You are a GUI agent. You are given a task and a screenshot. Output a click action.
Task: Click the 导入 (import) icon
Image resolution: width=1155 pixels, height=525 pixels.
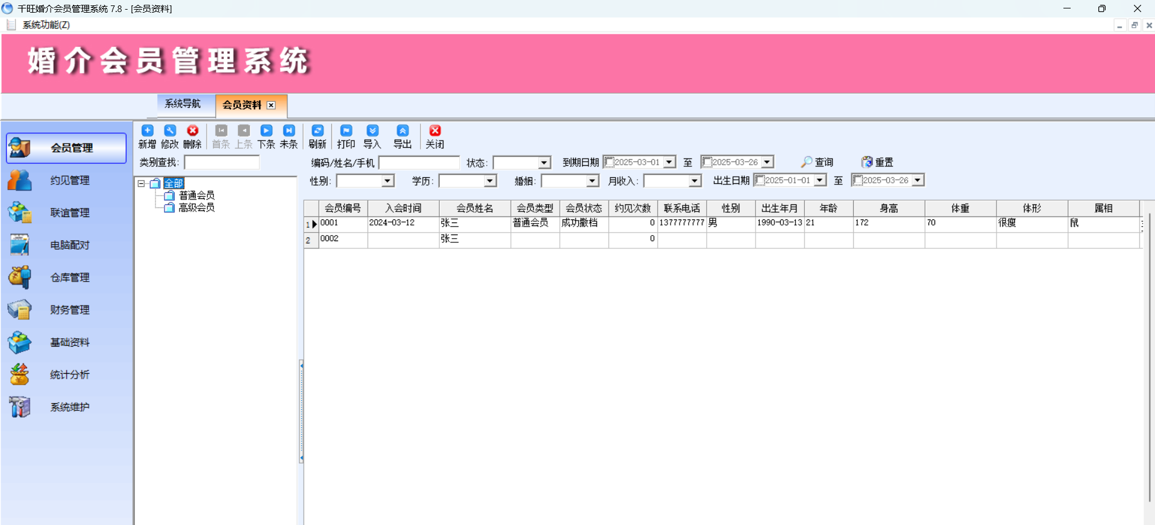pos(372,136)
